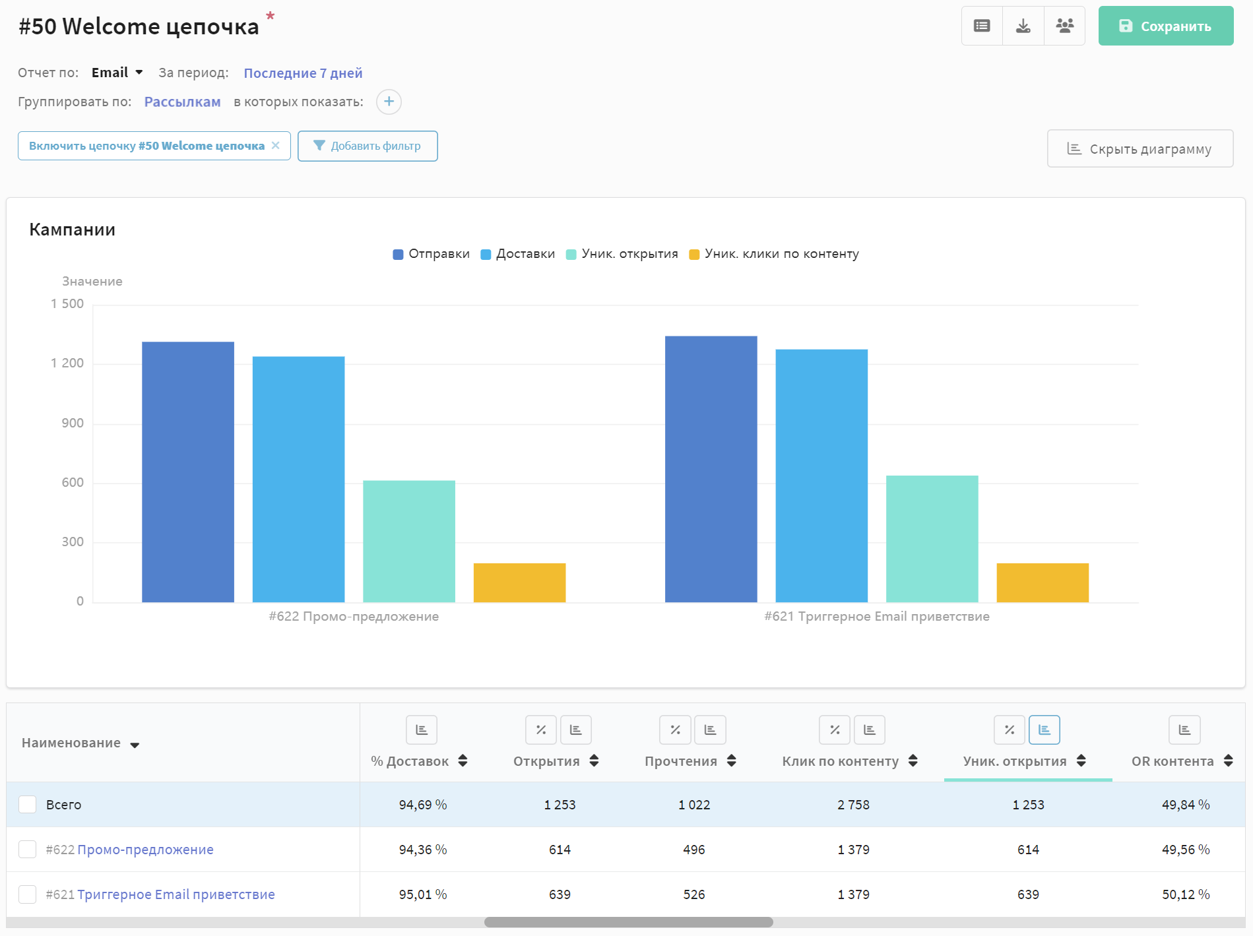Open the table view icon in header
The width and height of the screenshot is (1253, 936).
click(982, 26)
